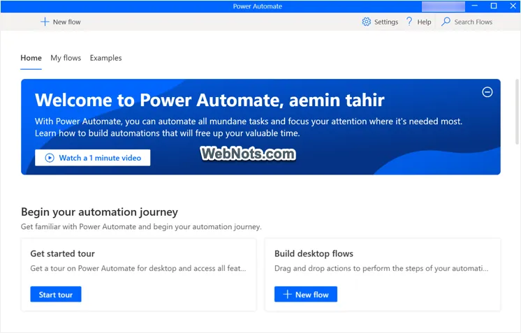Click 'Build desktop flows' card heading
Viewport: 521px width, 333px height.
314,253
